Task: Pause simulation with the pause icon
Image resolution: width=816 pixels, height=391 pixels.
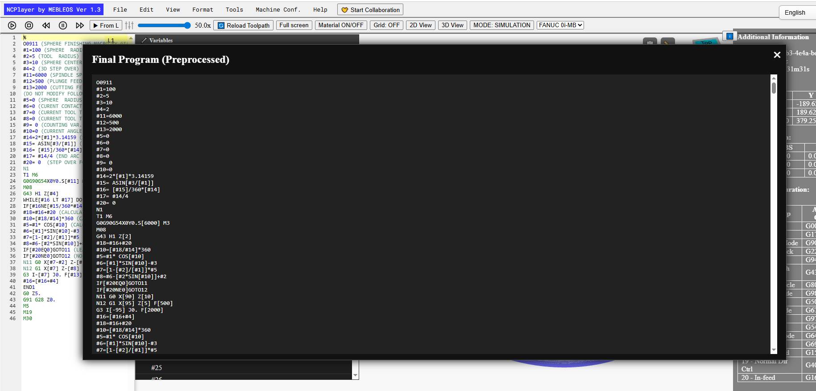Action: pos(63,25)
